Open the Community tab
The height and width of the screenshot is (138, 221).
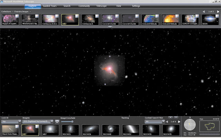[84, 6]
